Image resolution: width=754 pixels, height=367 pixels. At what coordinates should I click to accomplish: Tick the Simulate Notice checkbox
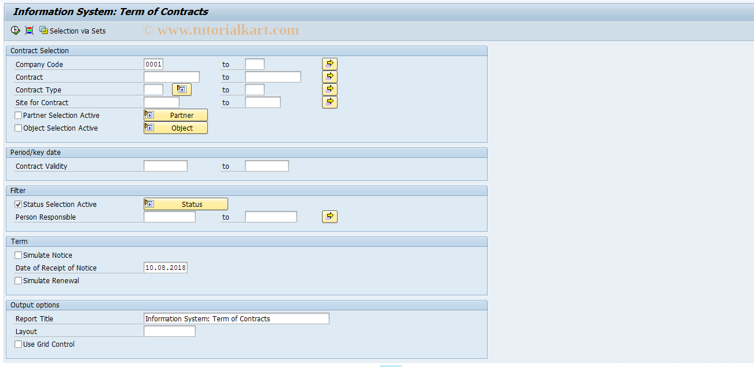(19, 255)
